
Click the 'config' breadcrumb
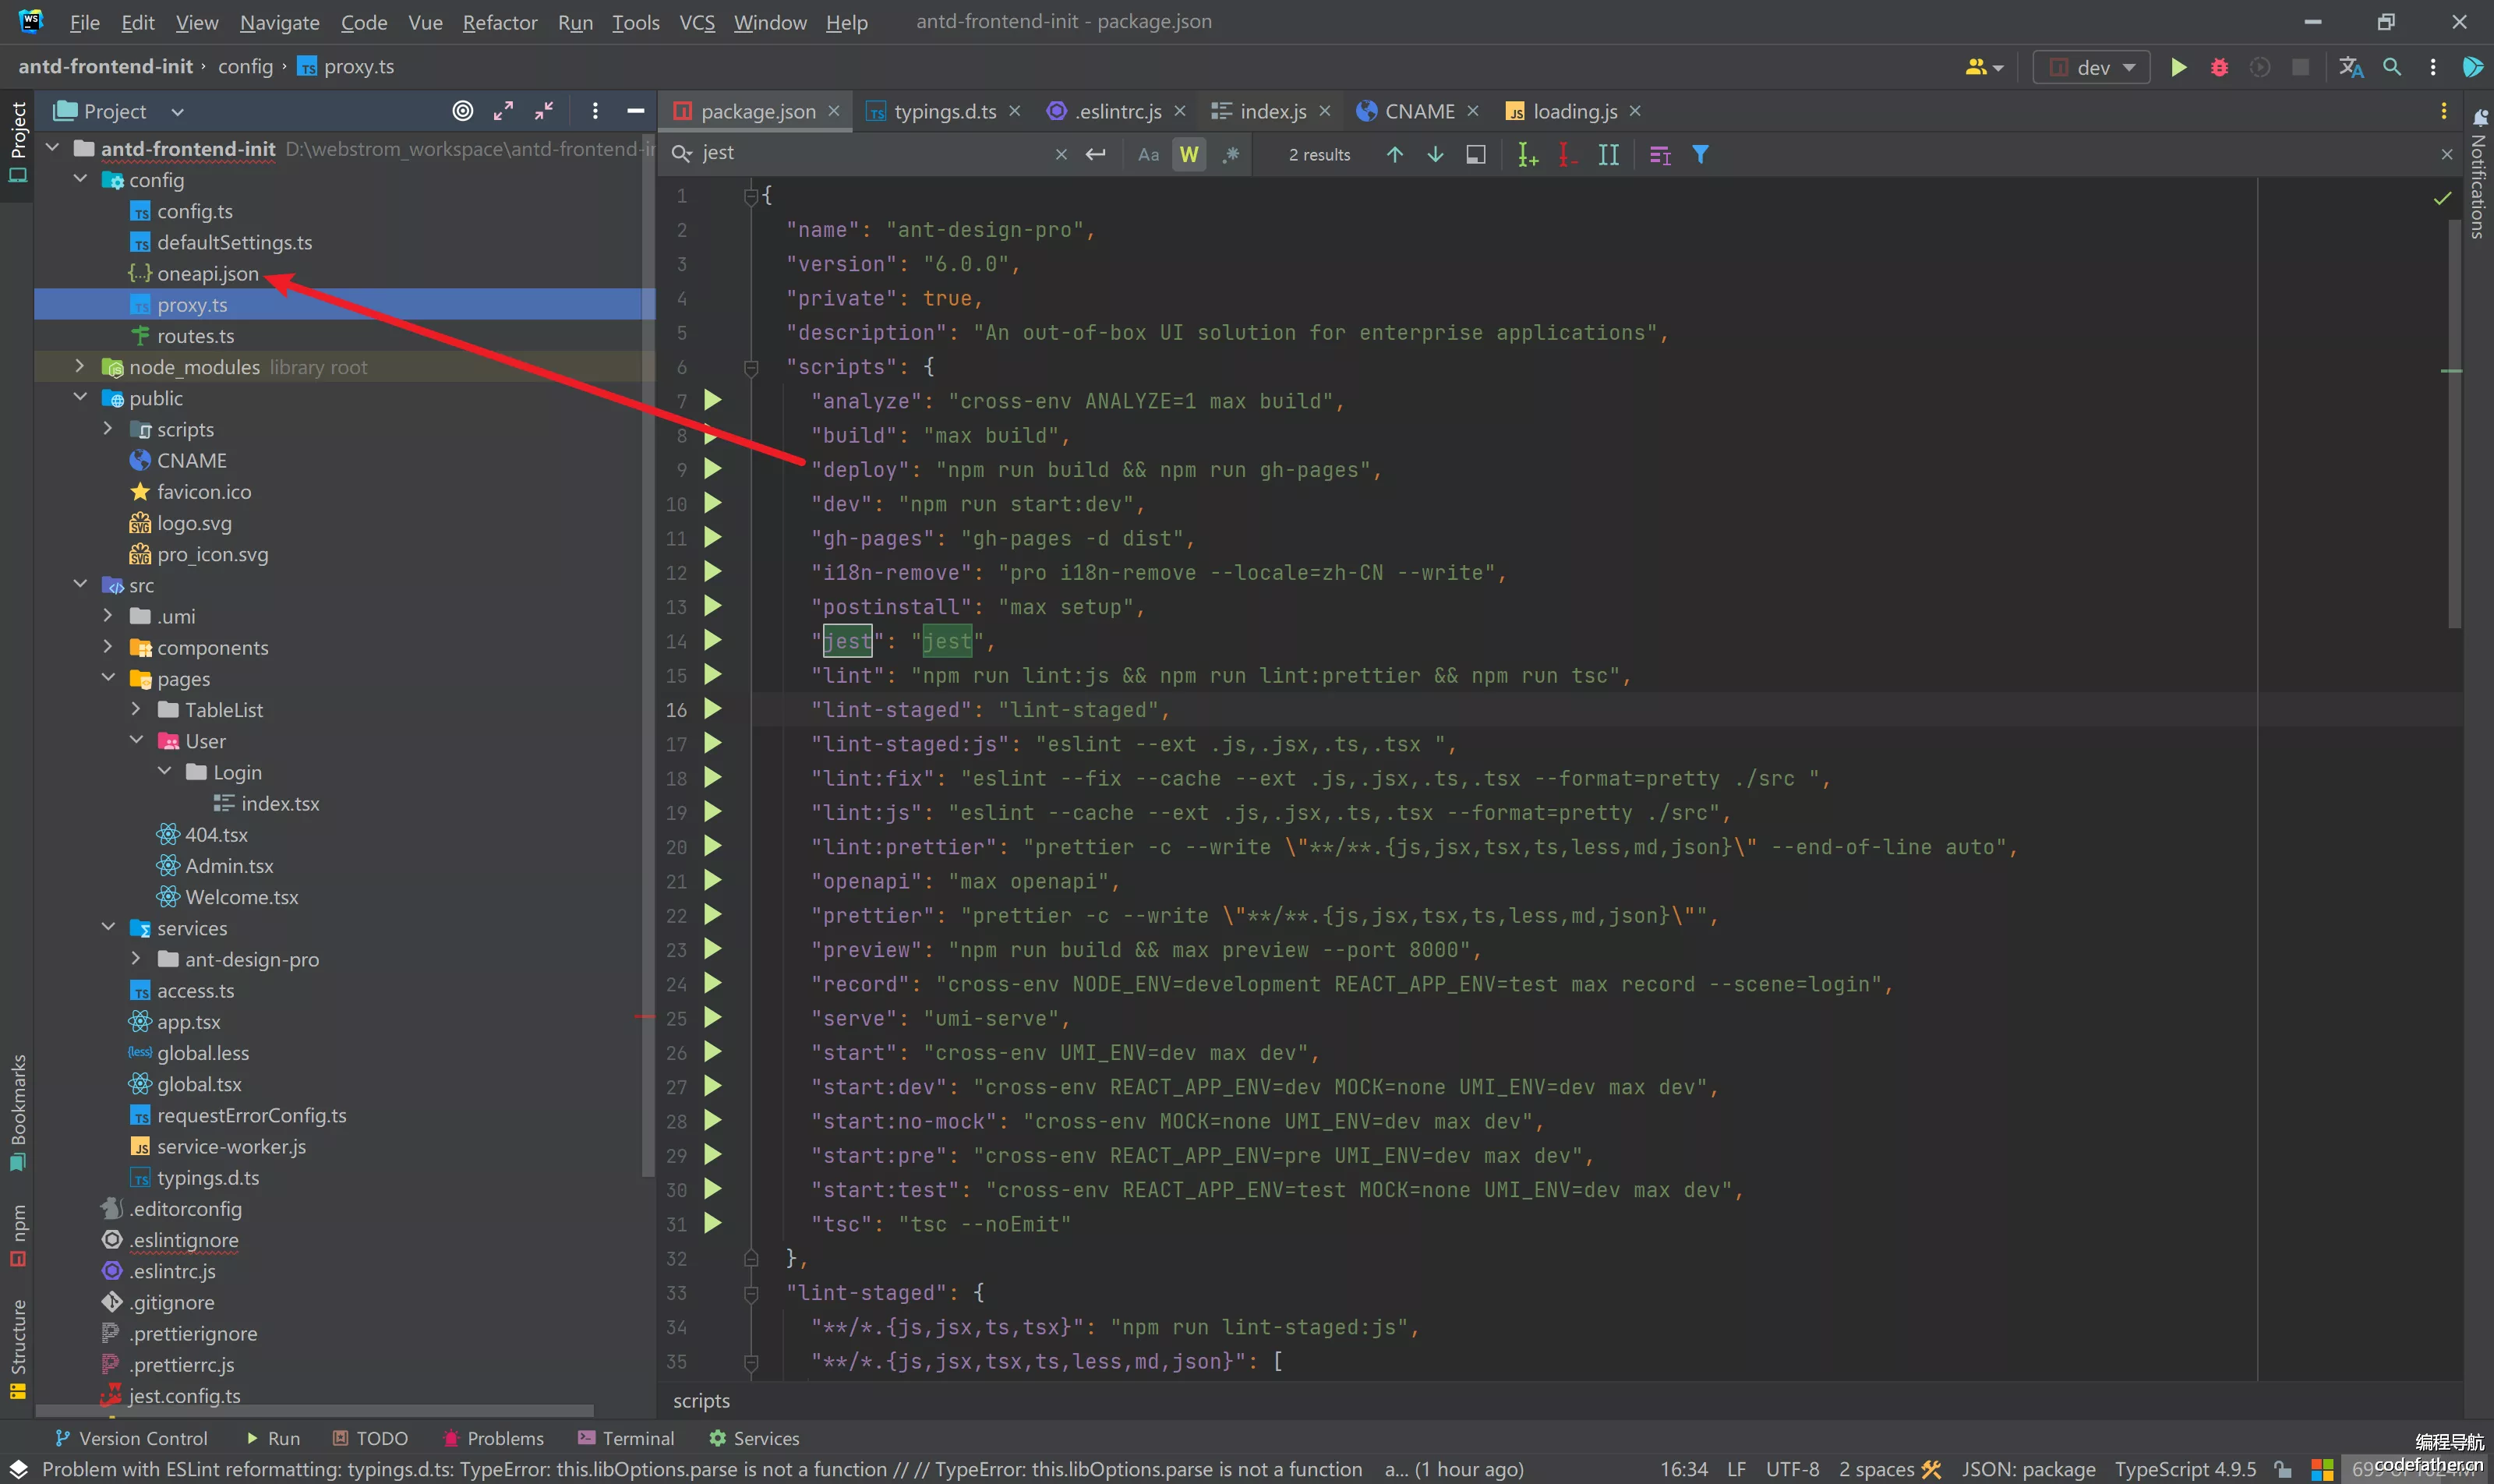point(245,67)
